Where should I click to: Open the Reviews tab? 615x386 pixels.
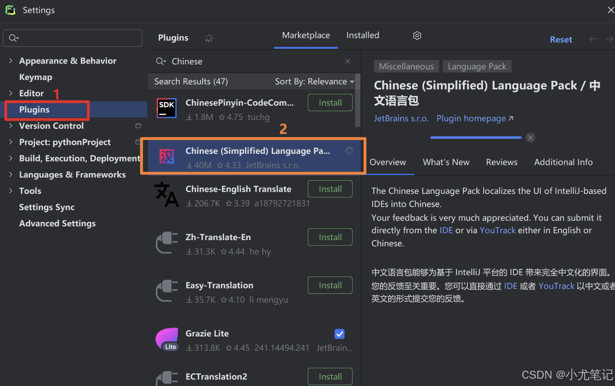pos(501,162)
